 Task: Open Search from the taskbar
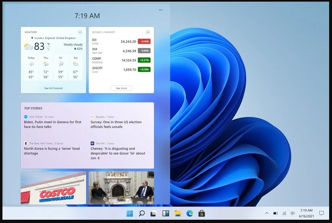pos(142,214)
